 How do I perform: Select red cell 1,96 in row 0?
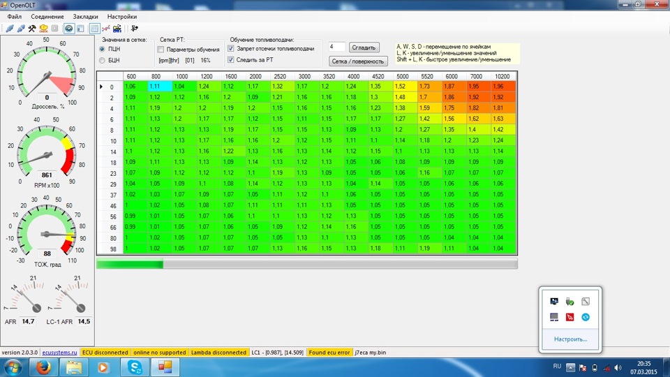click(503, 87)
